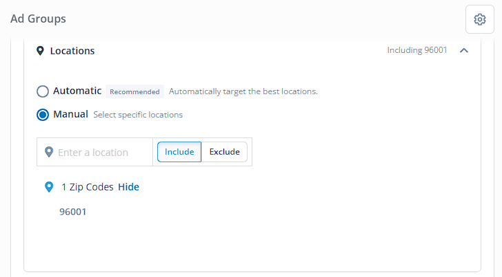Click the Locations section heading
The width and height of the screenshot is (502, 277).
point(72,51)
